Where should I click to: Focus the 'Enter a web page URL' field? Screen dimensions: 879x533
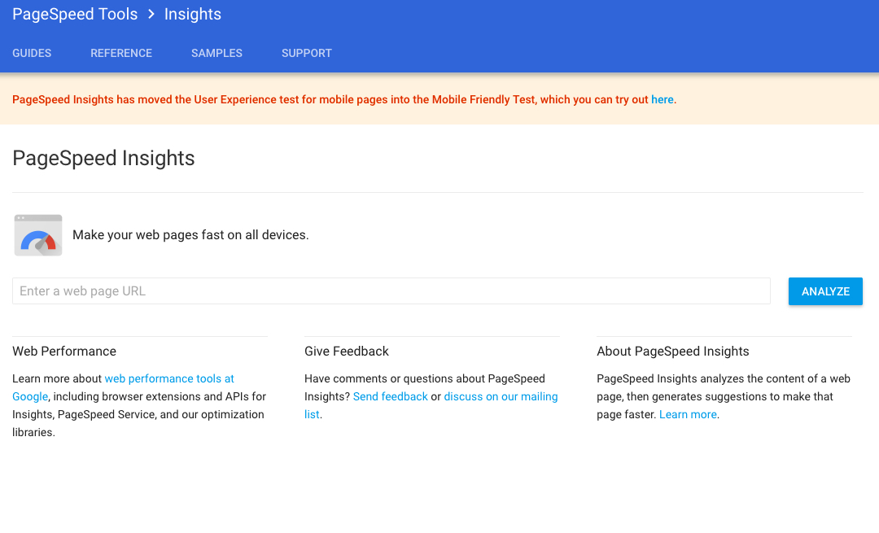click(391, 291)
